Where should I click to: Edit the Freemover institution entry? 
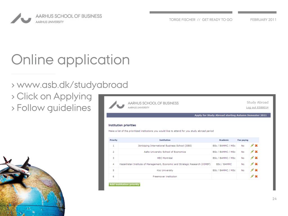coord(252,176)
